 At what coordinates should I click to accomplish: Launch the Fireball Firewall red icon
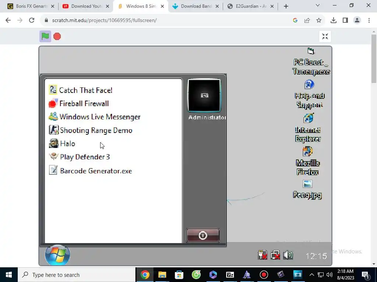[53, 103]
